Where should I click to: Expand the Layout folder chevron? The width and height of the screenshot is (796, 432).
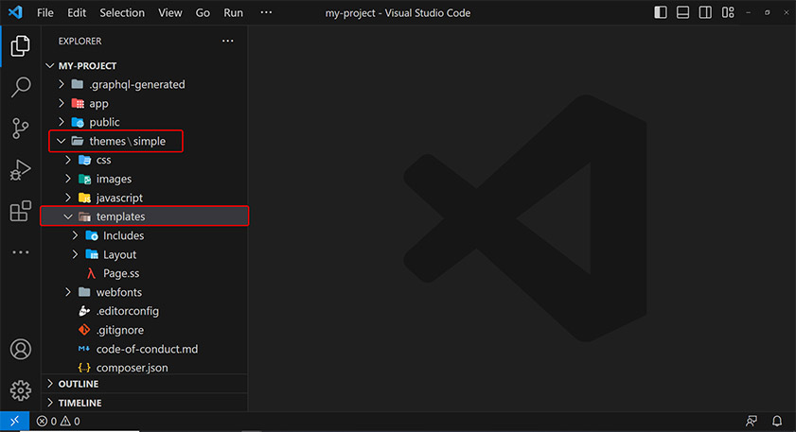(75, 254)
